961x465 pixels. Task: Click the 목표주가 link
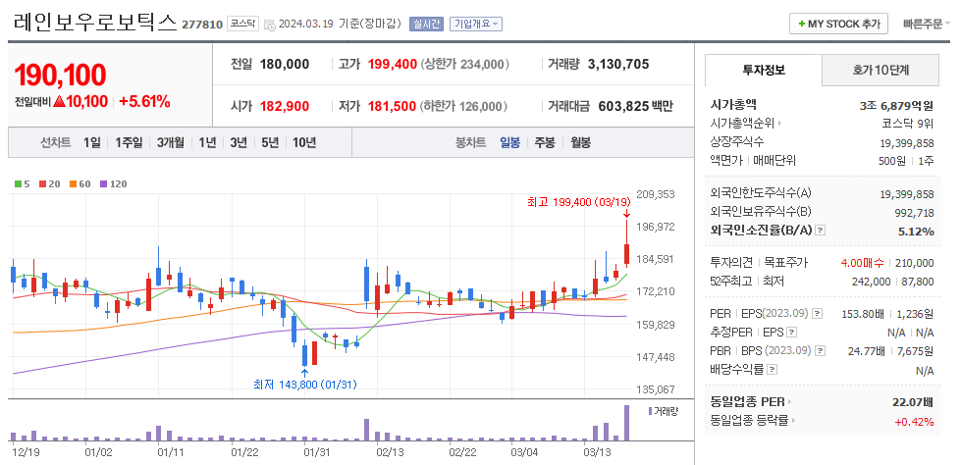(785, 263)
